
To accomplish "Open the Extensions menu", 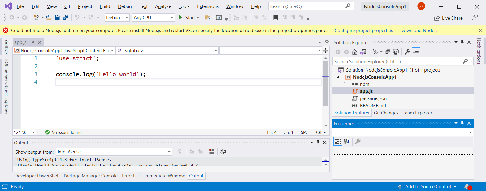I will pyautogui.click(x=208, y=6).
